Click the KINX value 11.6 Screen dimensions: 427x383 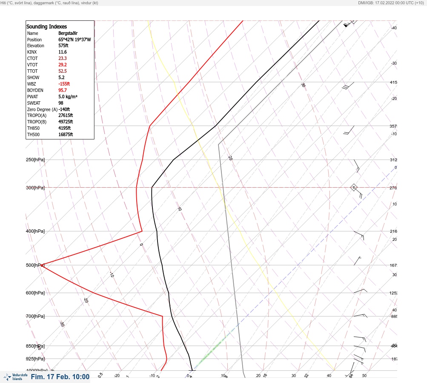[x=62, y=52]
